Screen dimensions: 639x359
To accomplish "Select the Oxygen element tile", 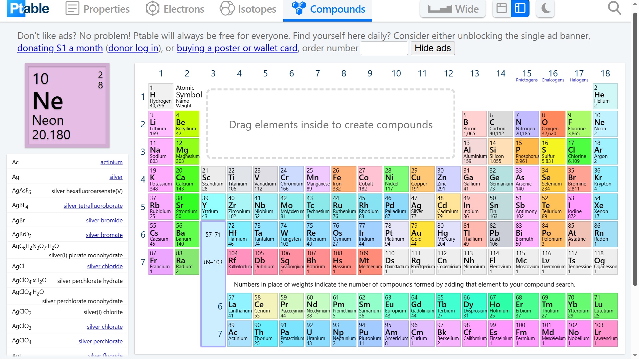I will (553, 124).
